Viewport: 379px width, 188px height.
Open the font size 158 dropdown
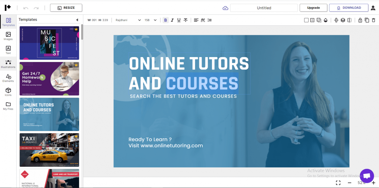point(150,20)
